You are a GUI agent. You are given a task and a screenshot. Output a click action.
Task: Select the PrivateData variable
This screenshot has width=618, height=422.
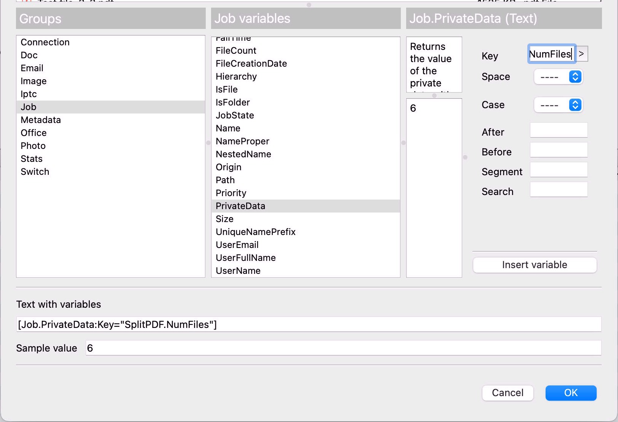click(x=240, y=206)
